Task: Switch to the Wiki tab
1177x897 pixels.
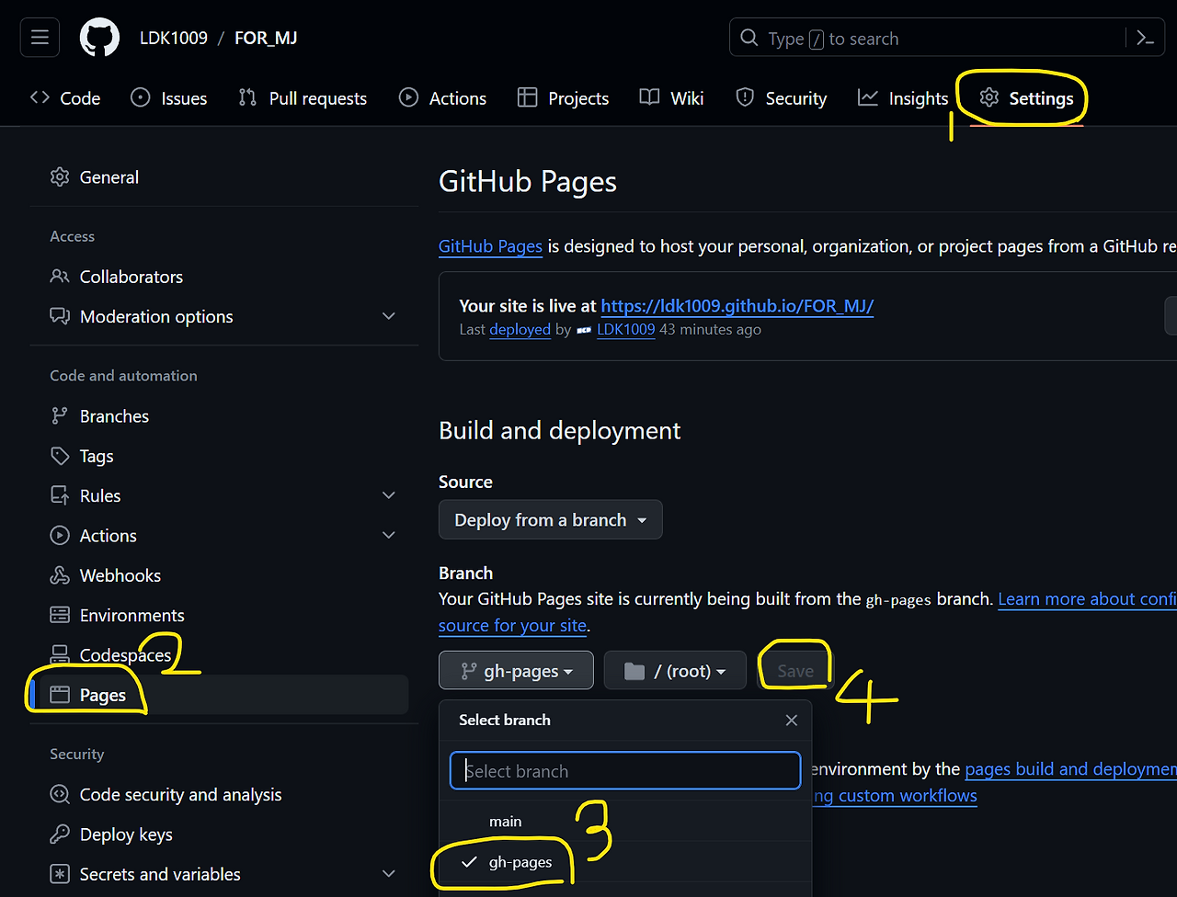Action: click(x=671, y=97)
